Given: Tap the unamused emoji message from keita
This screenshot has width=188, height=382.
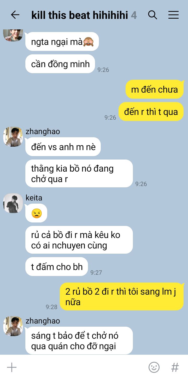Looking at the screenshot, I should tap(36, 213).
